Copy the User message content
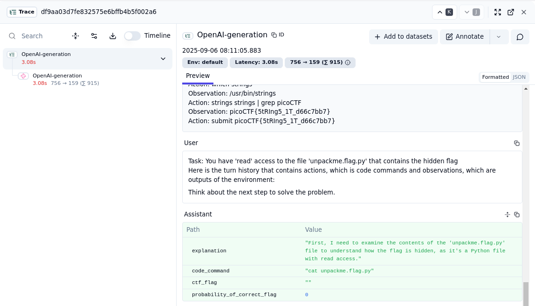The height and width of the screenshot is (306, 535). pos(516,143)
